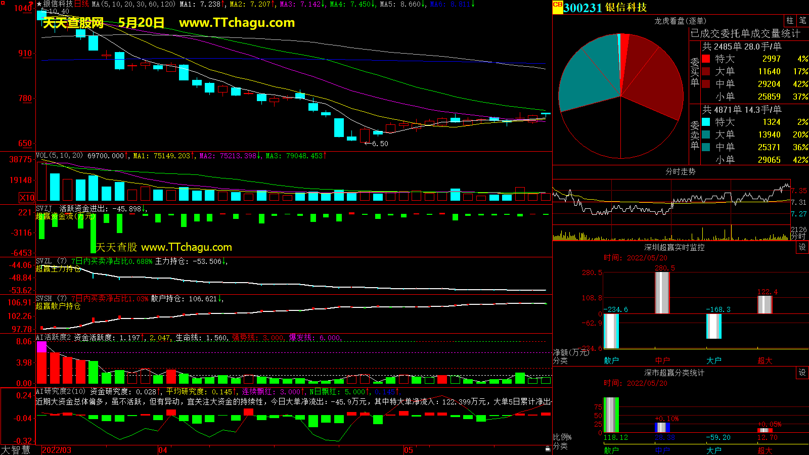Switch to 笔 tick display mode
809x455 pixels.
[802, 21]
